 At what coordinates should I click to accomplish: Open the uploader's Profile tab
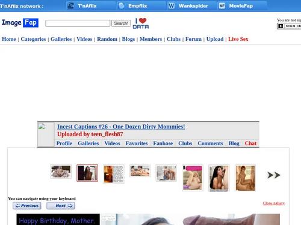[x=64, y=143]
